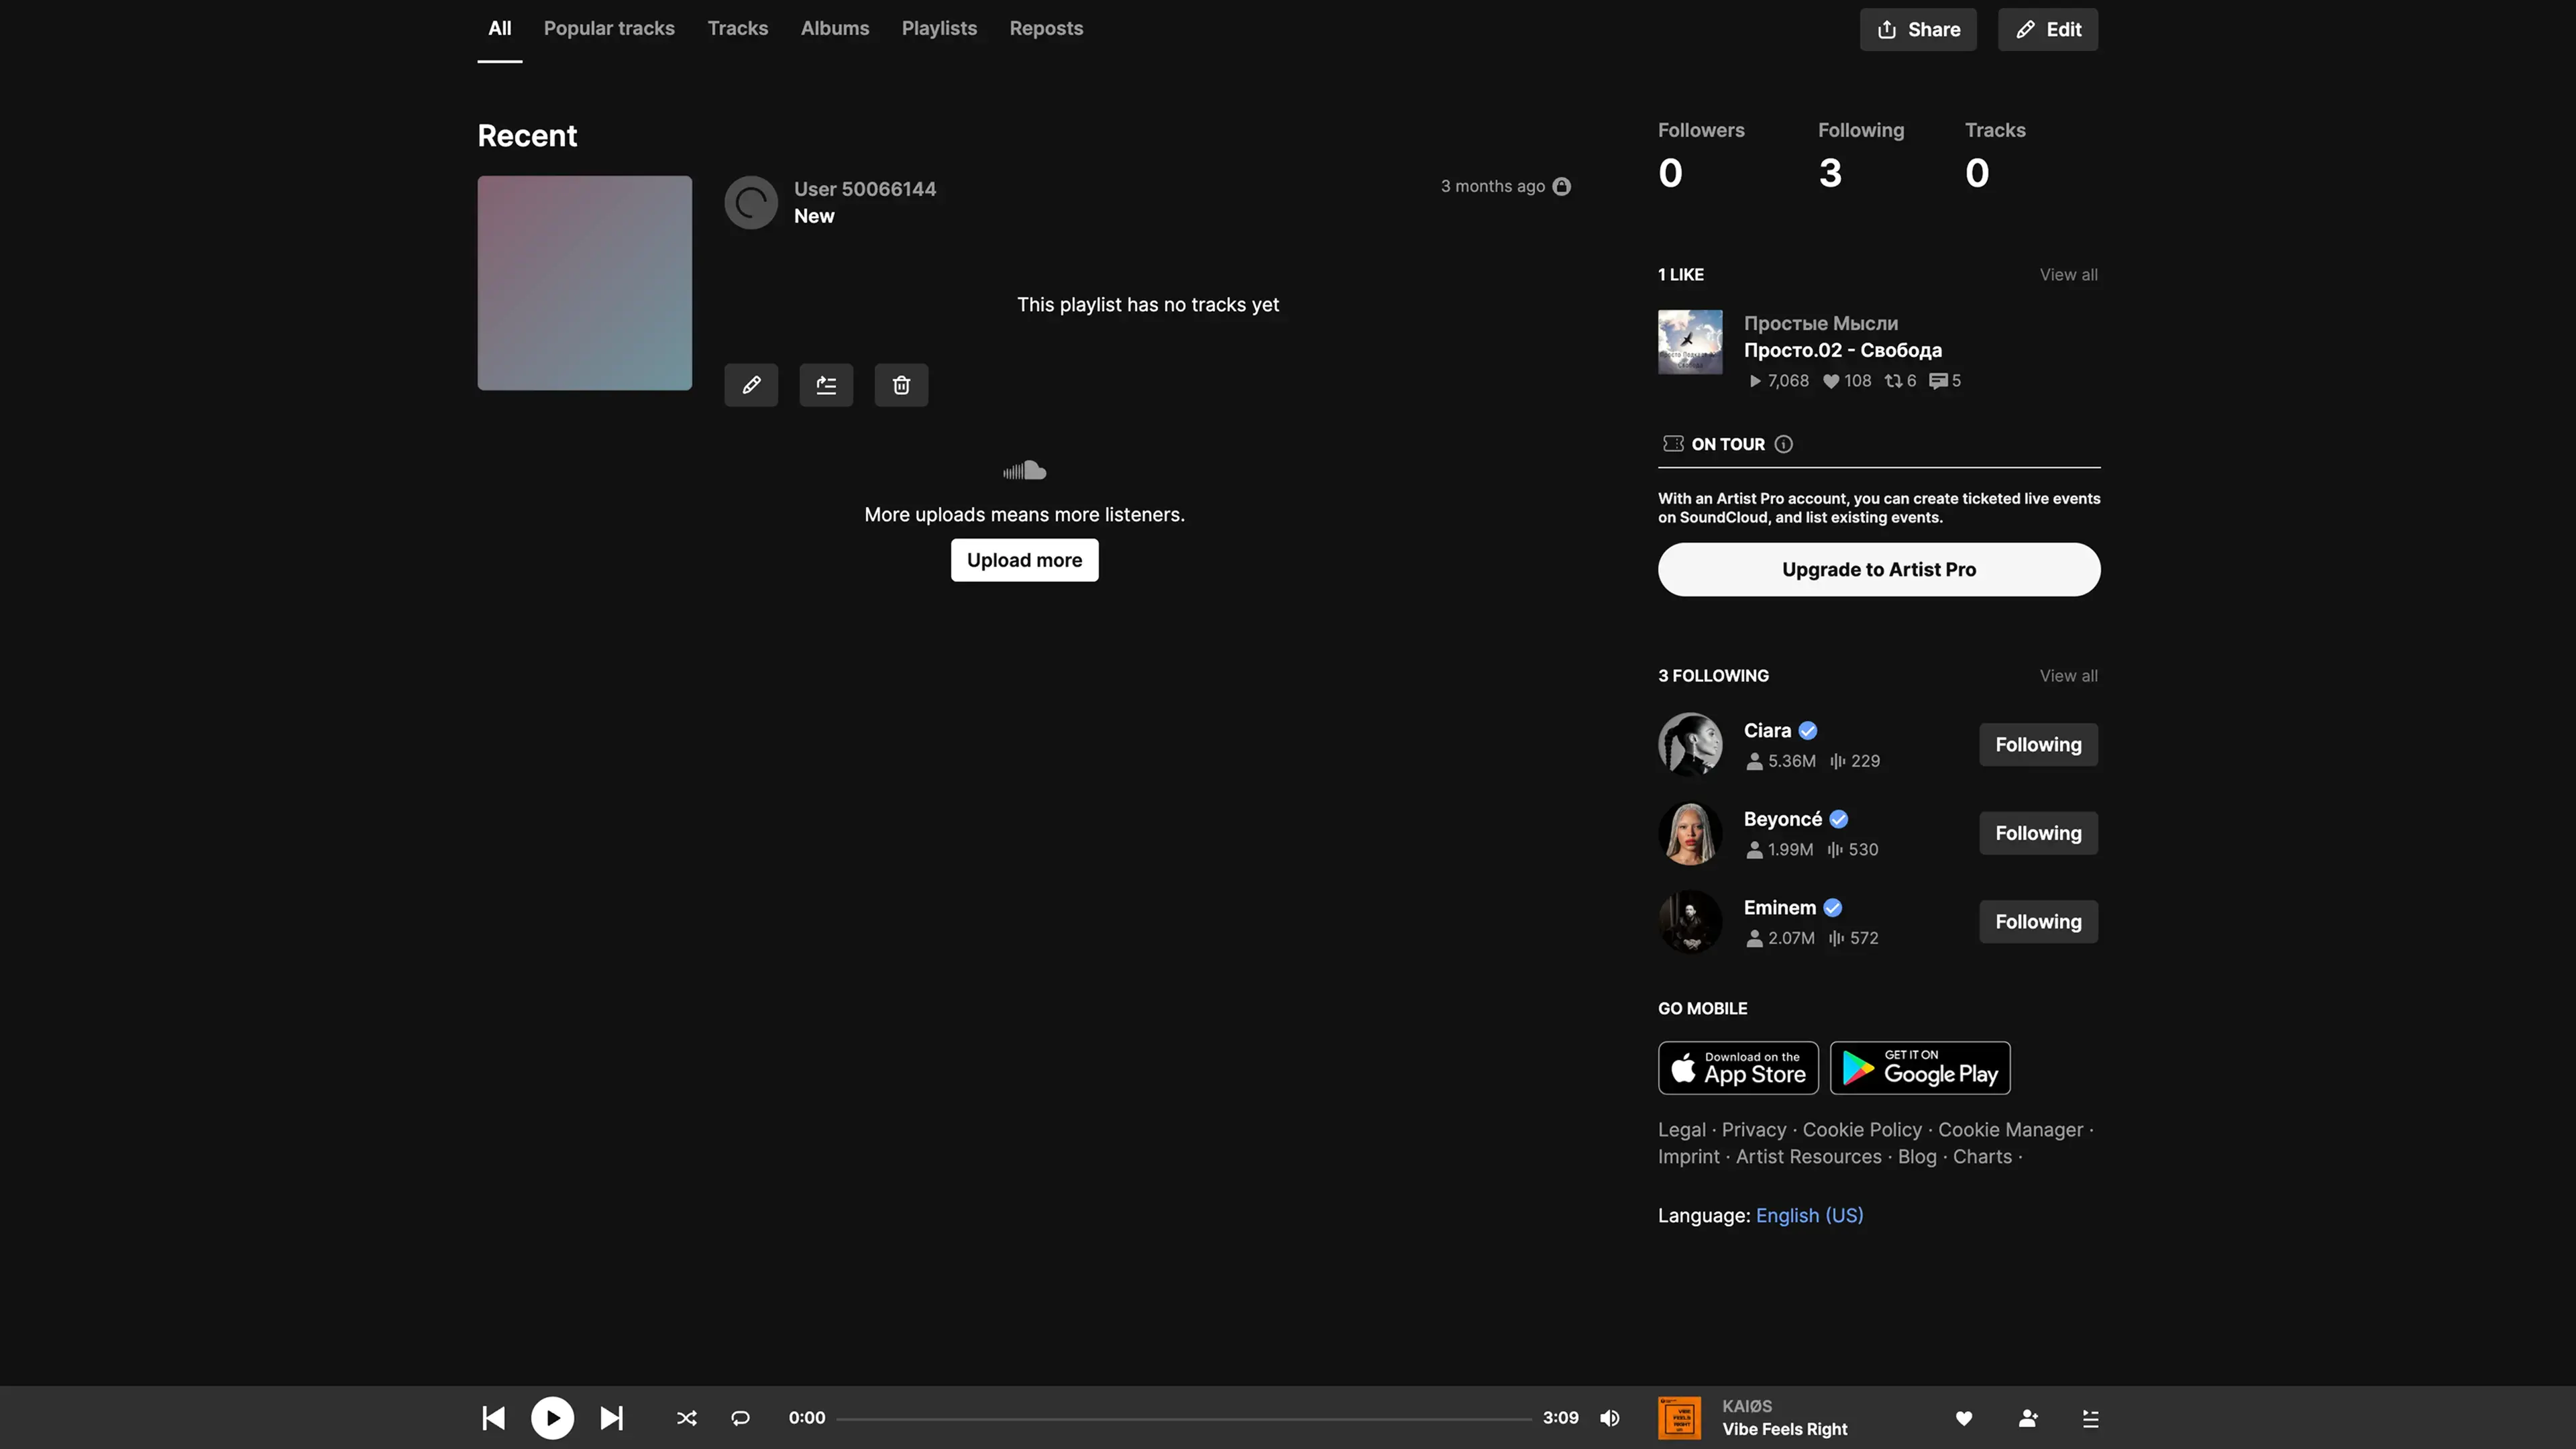This screenshot has width=2576, height=1449.
Task: Open the English (US) language selector
Action: pos(1809,1215)
